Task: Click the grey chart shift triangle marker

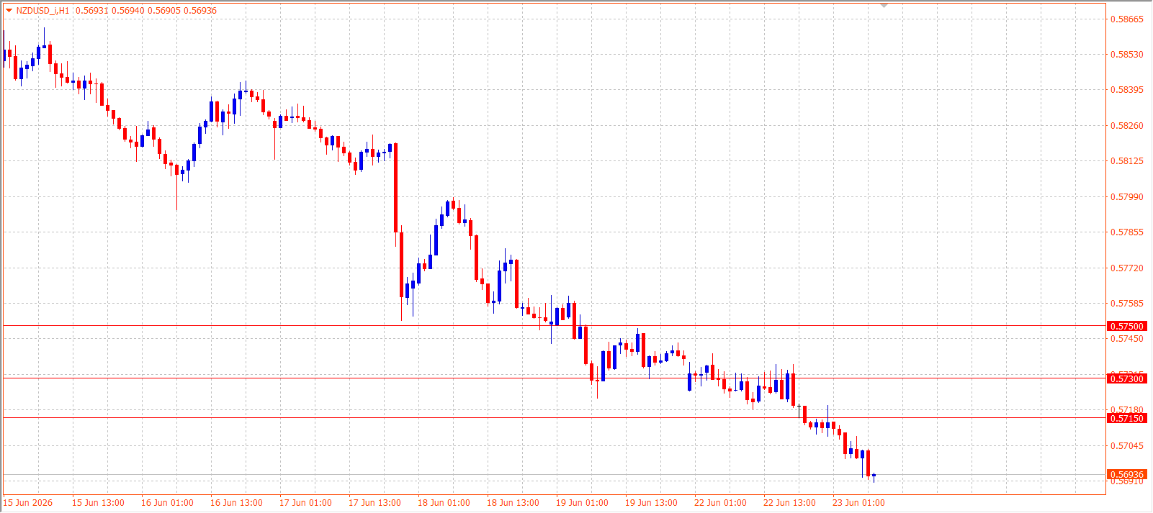Action: click(884, 6)
